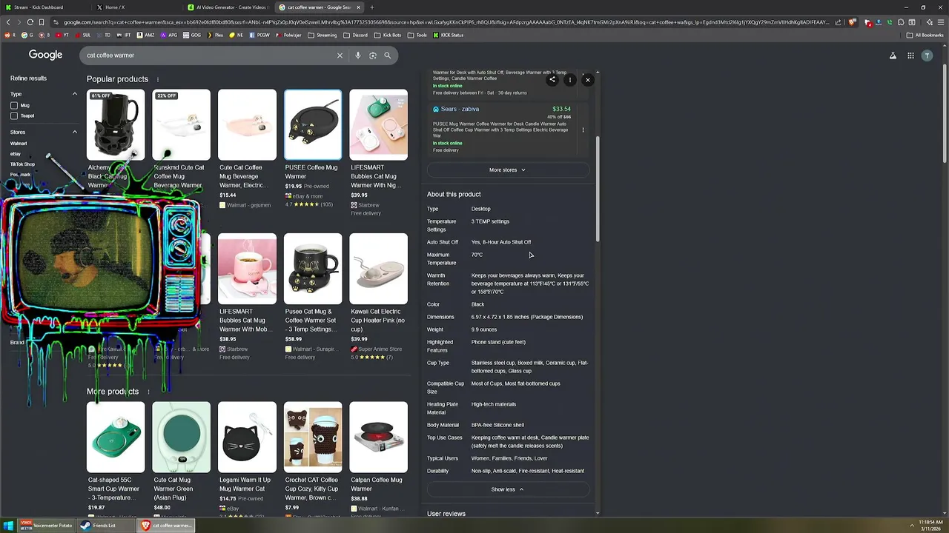Image resolution: width=949 pixels, height=533 pixels.
Task: Open the product panel's top three-dot menu
Action: click(x=570, y=79)
